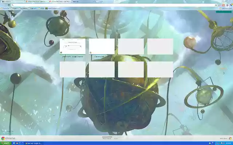Switch to the Extensions tab

tap(12, 1)
